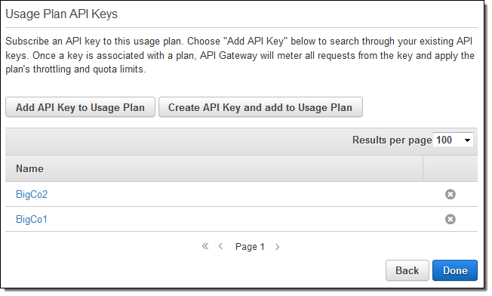The width and height of the screenshot is (492, 296).
Task: Jump to first page of results
Action: point(205,246)
